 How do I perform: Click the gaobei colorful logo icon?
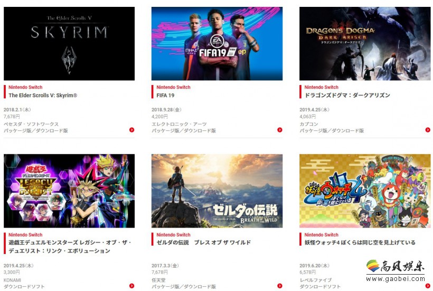click(x=373, y=266)
